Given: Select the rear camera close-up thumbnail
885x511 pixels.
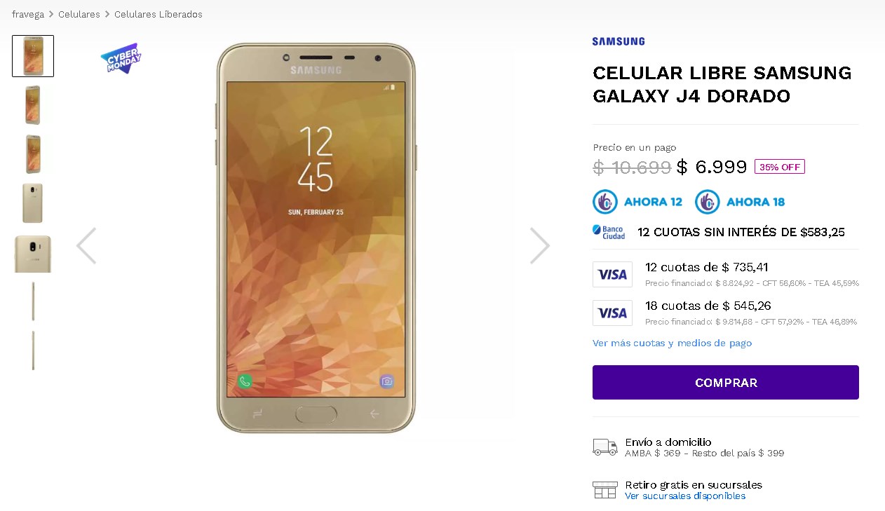Looking at the screenshot, I should 33,253.
